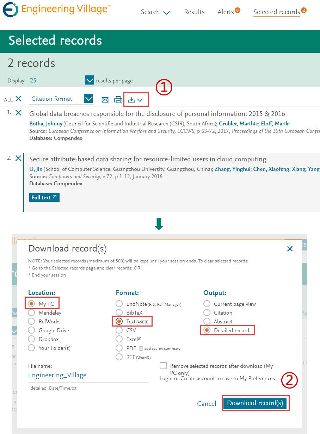Choose BibTeX format
The image size is (320, 434).
point(119,312)
